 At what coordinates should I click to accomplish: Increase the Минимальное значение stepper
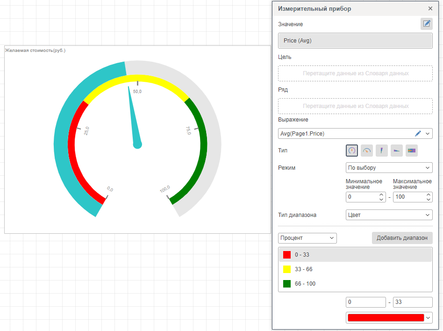pyautogui.click(x=382, y=194)
